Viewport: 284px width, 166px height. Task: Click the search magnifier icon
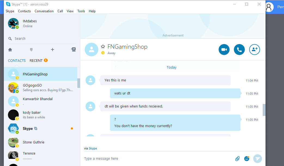tap(10, 39)
